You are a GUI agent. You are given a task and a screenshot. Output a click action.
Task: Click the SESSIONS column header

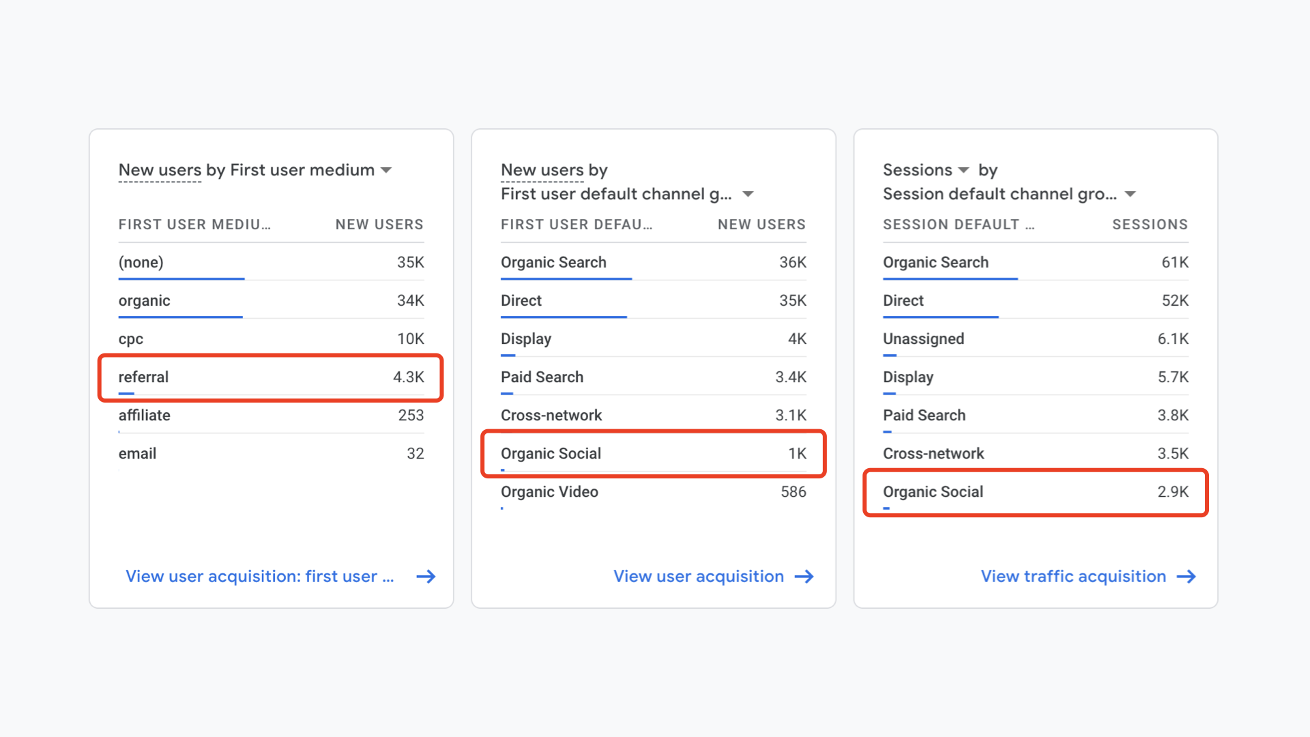click(x=1149, y=225)
